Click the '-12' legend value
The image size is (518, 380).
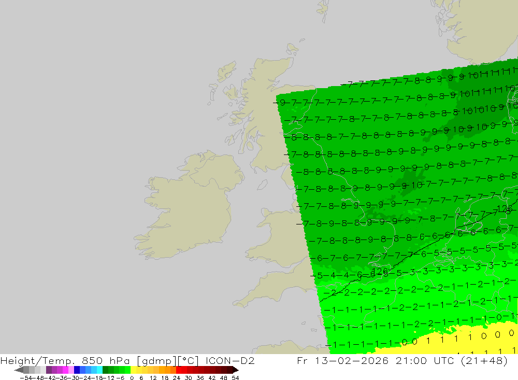(109, 378)
